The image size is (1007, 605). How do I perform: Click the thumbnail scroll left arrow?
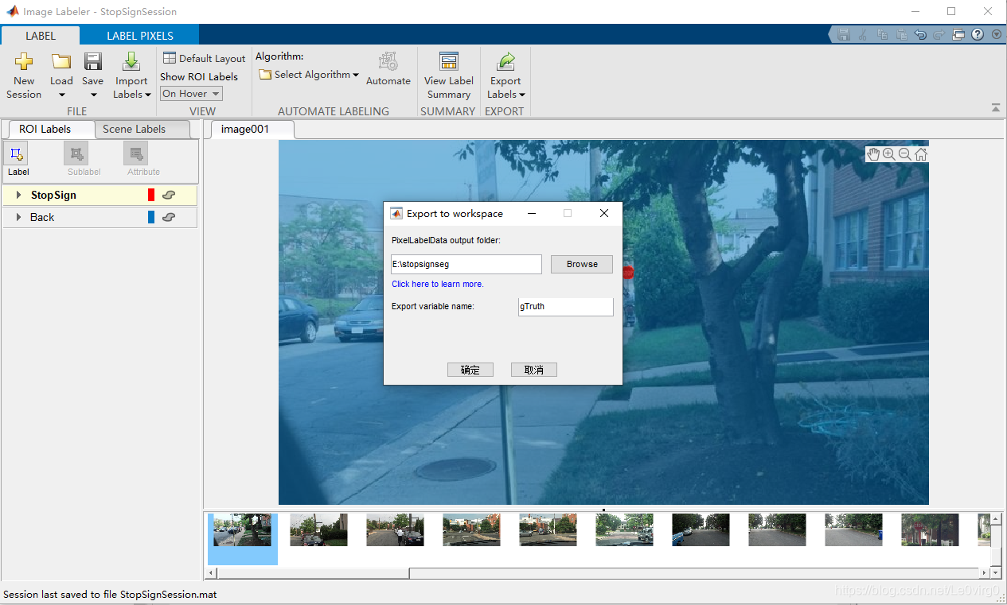tap(212, 572)
